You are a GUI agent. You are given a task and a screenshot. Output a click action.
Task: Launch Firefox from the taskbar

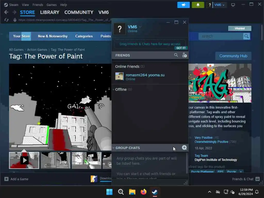(143, 192)
